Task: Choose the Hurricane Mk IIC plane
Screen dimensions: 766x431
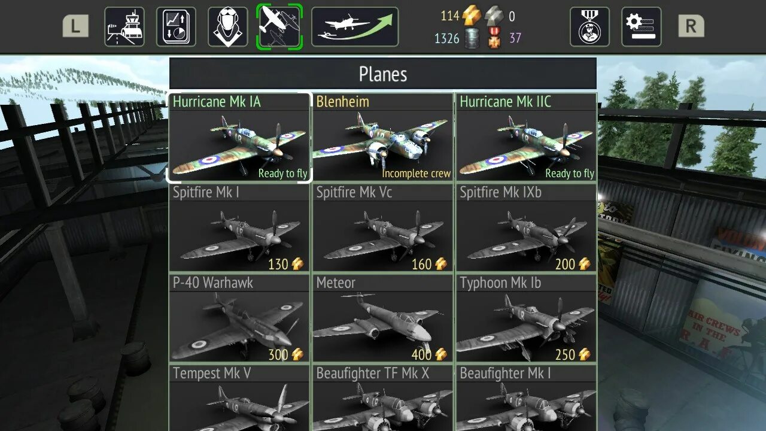Action: [526, 137]
